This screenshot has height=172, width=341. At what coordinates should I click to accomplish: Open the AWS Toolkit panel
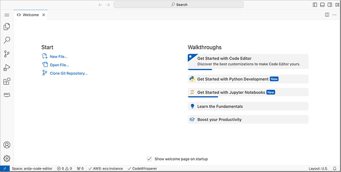[7, 94]
